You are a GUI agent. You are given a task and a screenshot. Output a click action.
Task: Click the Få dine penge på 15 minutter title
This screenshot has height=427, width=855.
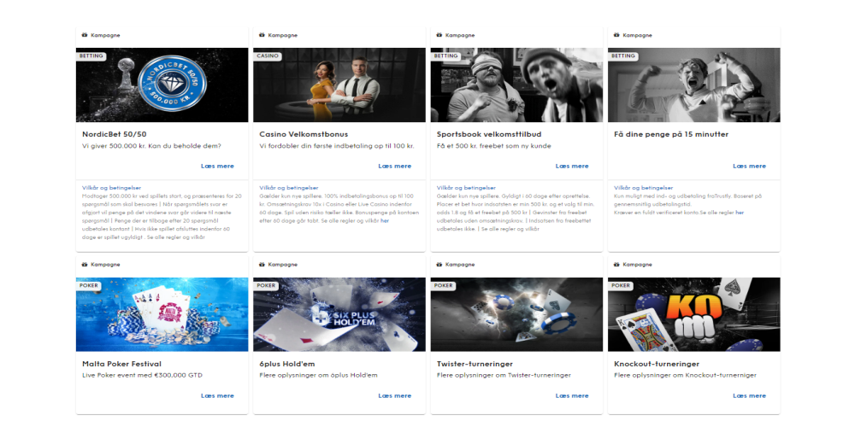[670, 135]
